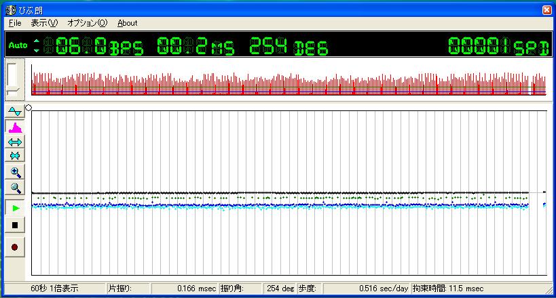
Task: Click the zoom in magnifier icon
Action: click(15, 172)
